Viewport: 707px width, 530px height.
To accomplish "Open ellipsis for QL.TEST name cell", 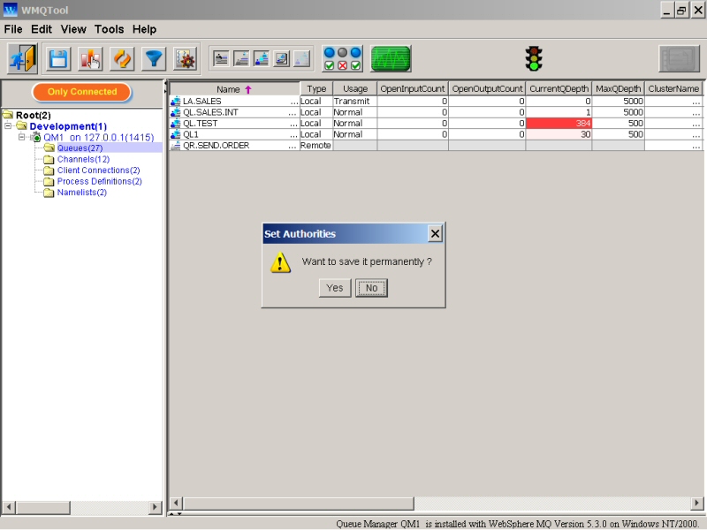I will point(294,124).
